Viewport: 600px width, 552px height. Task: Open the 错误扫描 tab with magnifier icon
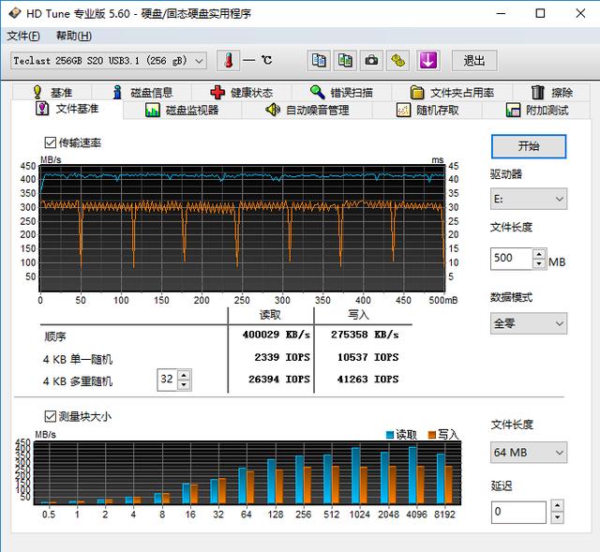coord(341,92)
